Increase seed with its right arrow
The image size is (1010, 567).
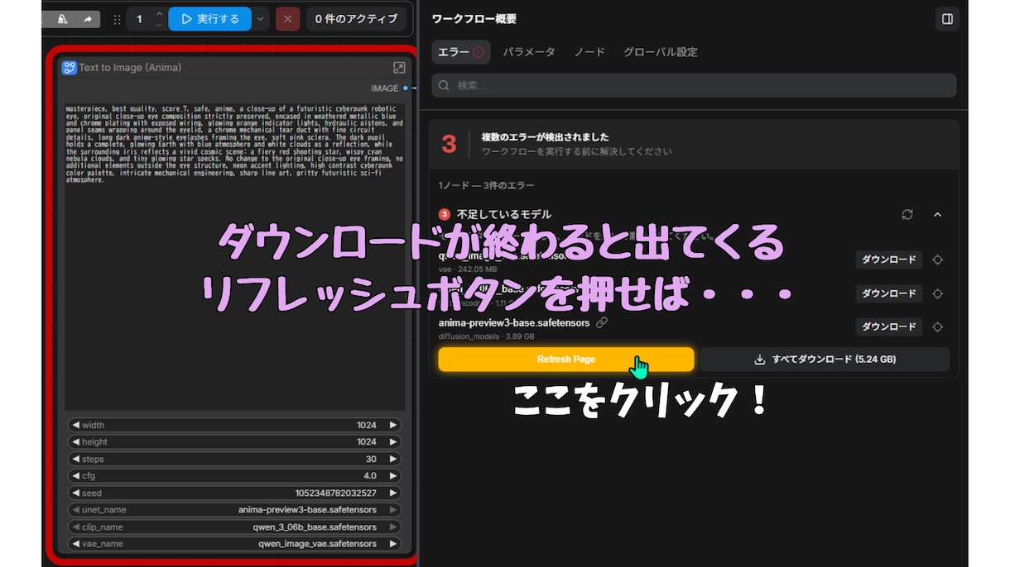393,493
